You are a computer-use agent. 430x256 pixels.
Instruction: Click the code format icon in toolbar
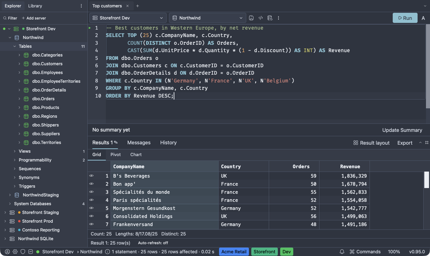click(x=260, y=18)
